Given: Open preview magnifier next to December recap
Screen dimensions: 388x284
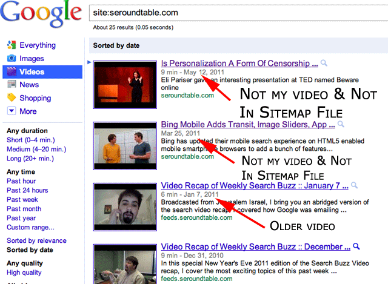Looking at the screenshot, I should point(356,246).
